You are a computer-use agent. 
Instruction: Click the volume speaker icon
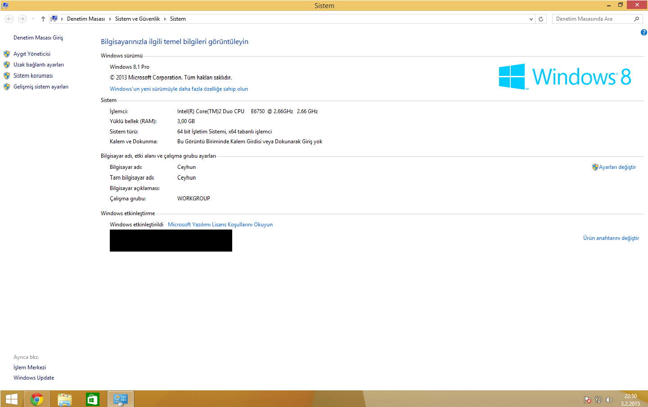(609, 400)
